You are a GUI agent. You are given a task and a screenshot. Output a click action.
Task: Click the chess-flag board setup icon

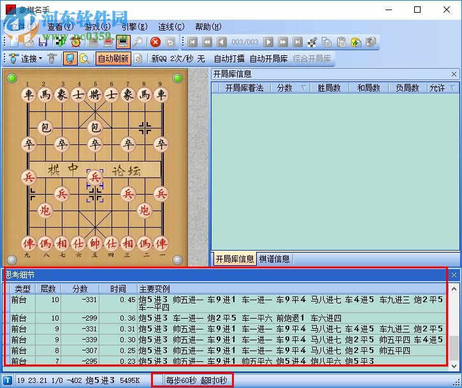tap(61, 43)
